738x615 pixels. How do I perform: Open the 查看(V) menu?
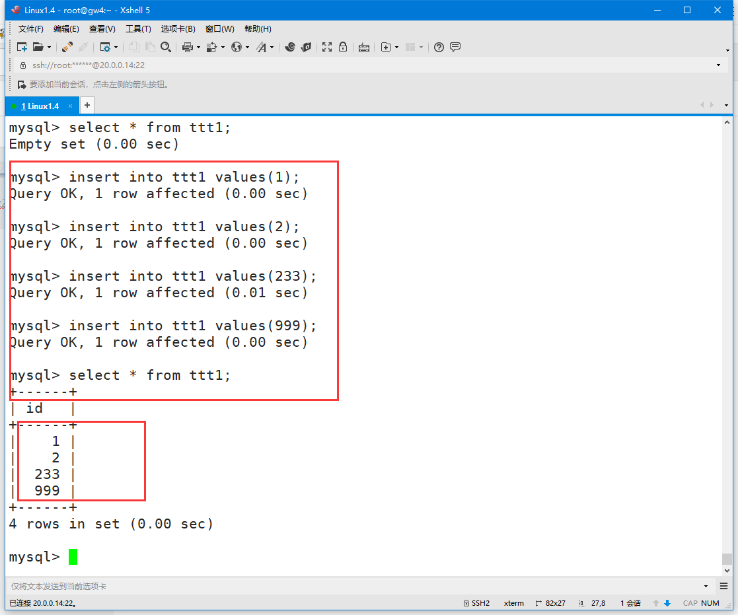(x=102, y=28)
